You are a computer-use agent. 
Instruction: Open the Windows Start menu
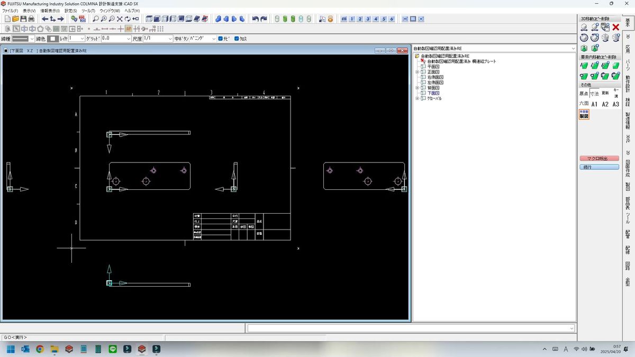pyautogui.click(x=11, y=349)
